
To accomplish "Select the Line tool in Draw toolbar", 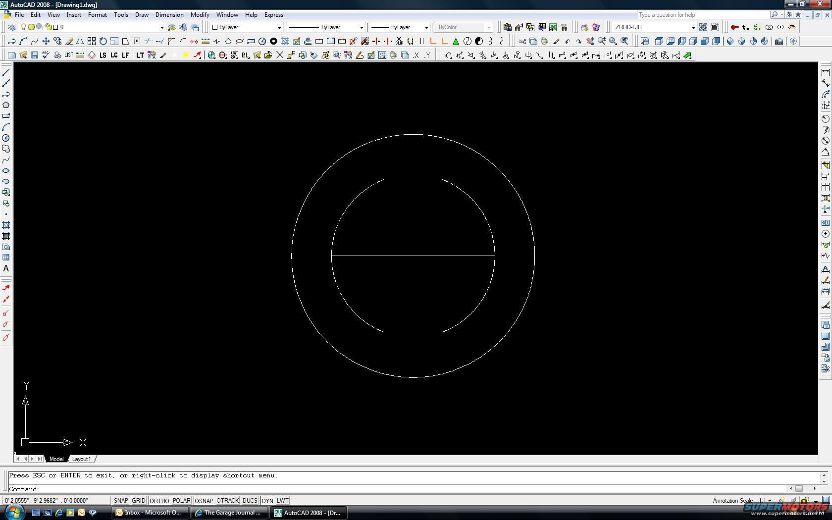I will pyautogui.click(x=6, y=72).
